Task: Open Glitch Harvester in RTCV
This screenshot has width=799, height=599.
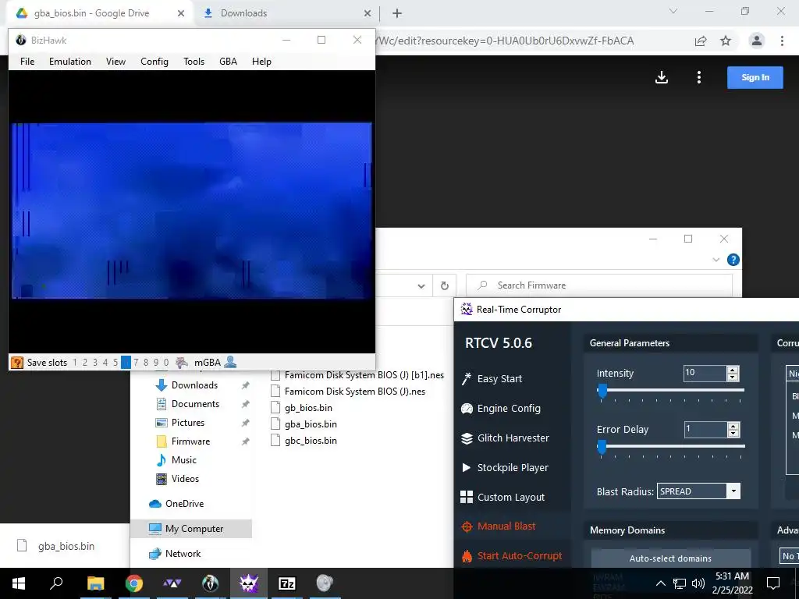Action: [505, 438]
